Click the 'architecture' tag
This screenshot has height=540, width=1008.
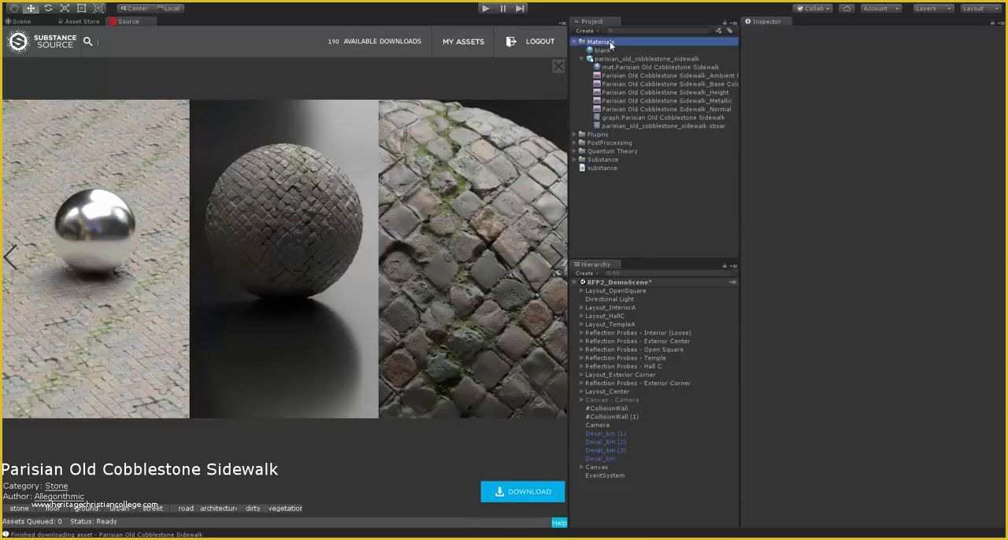coord(218,509)
